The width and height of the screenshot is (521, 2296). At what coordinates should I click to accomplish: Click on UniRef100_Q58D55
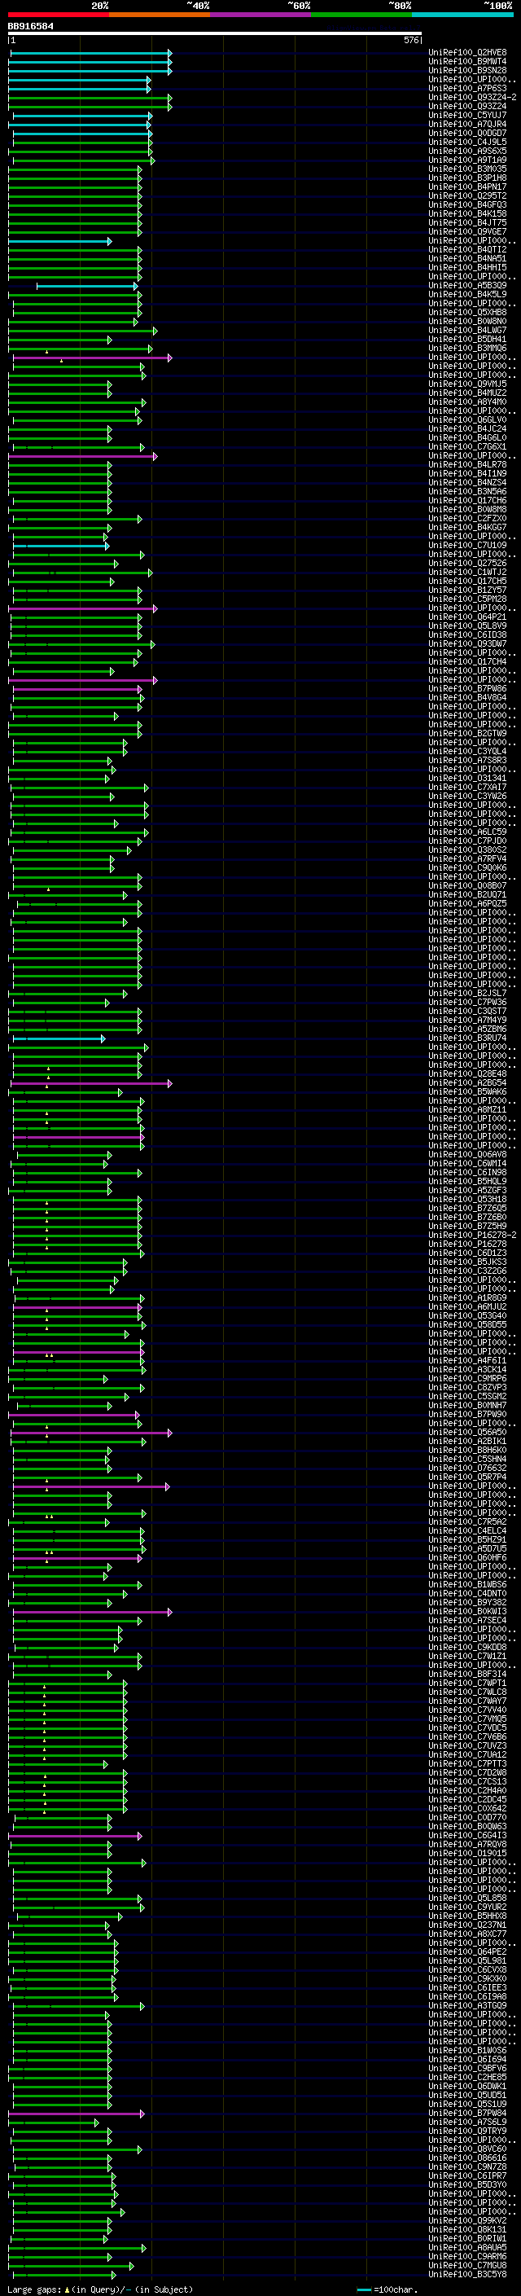coord(467,1324)
